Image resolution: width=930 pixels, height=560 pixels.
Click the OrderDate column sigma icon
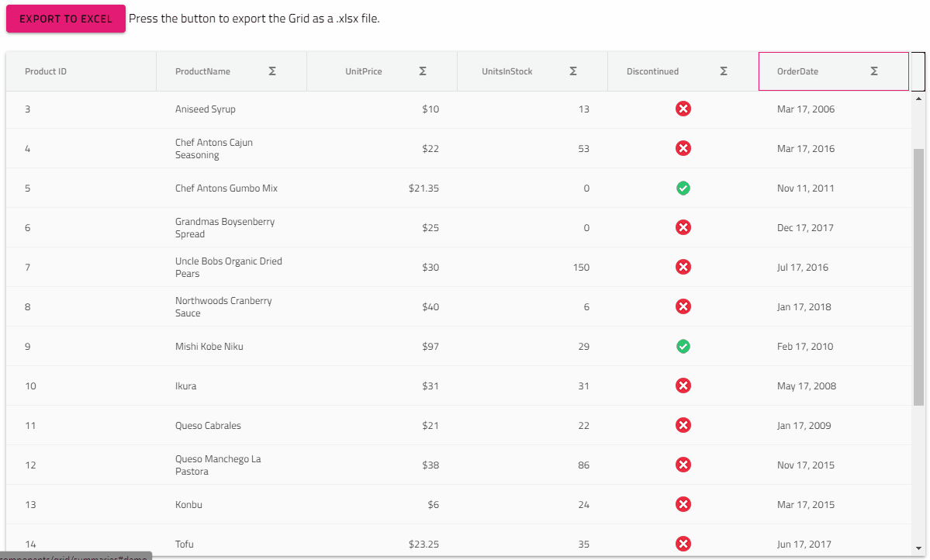874,71
